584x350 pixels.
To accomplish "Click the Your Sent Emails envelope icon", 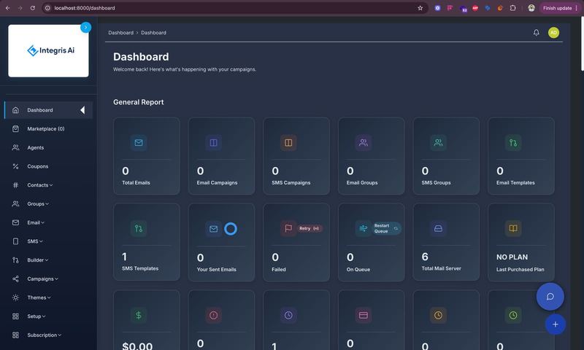I will pos(213,229).
